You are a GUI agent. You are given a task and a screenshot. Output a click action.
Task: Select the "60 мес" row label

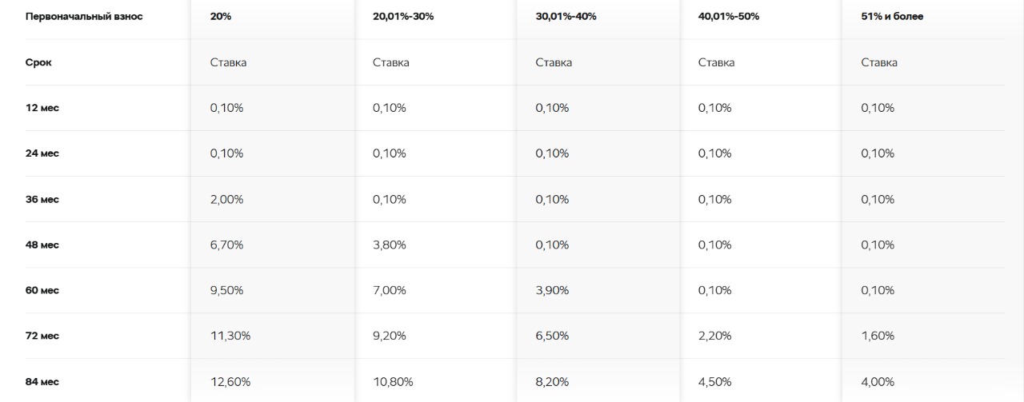pos(42,290)
